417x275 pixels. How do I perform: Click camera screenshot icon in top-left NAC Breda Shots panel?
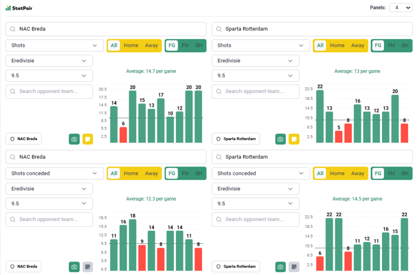click(x=74, y=139)
